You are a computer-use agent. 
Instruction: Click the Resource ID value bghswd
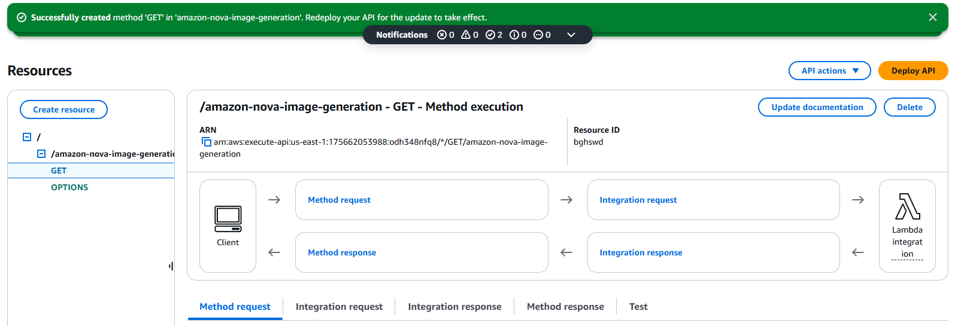pyautogui.click(x=589, y=142)
